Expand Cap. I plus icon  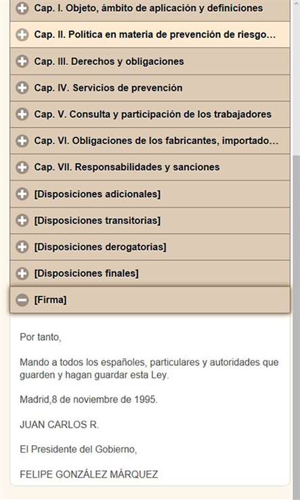click(x=22, y=8)
